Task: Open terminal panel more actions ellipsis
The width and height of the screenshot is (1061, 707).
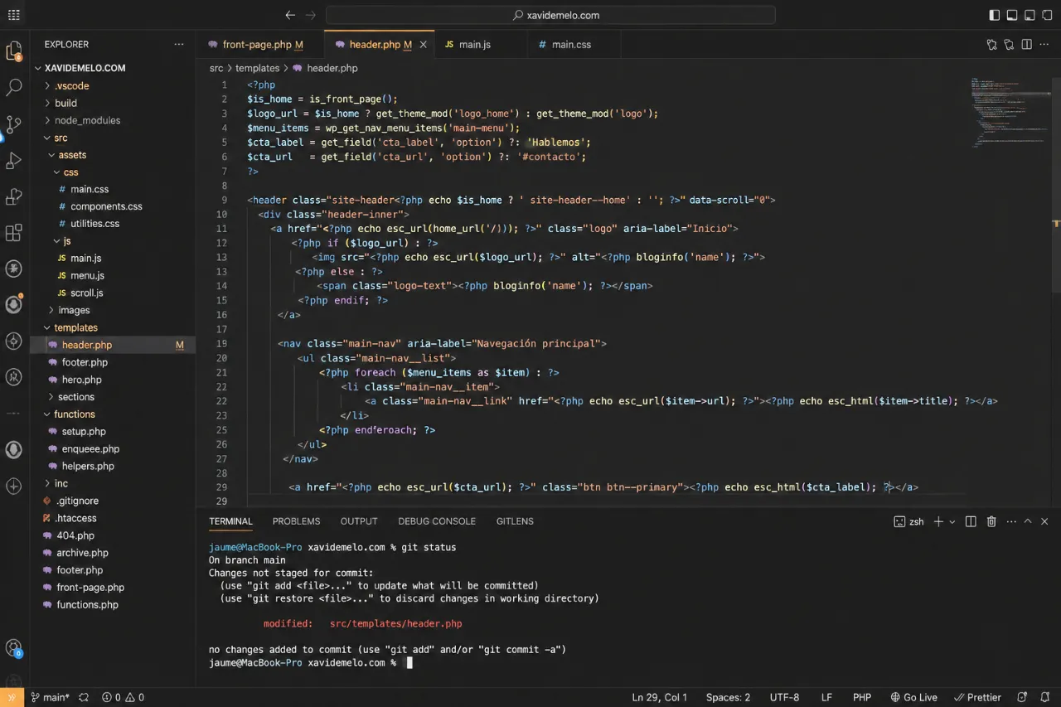Action: (x=1010, y=521)
